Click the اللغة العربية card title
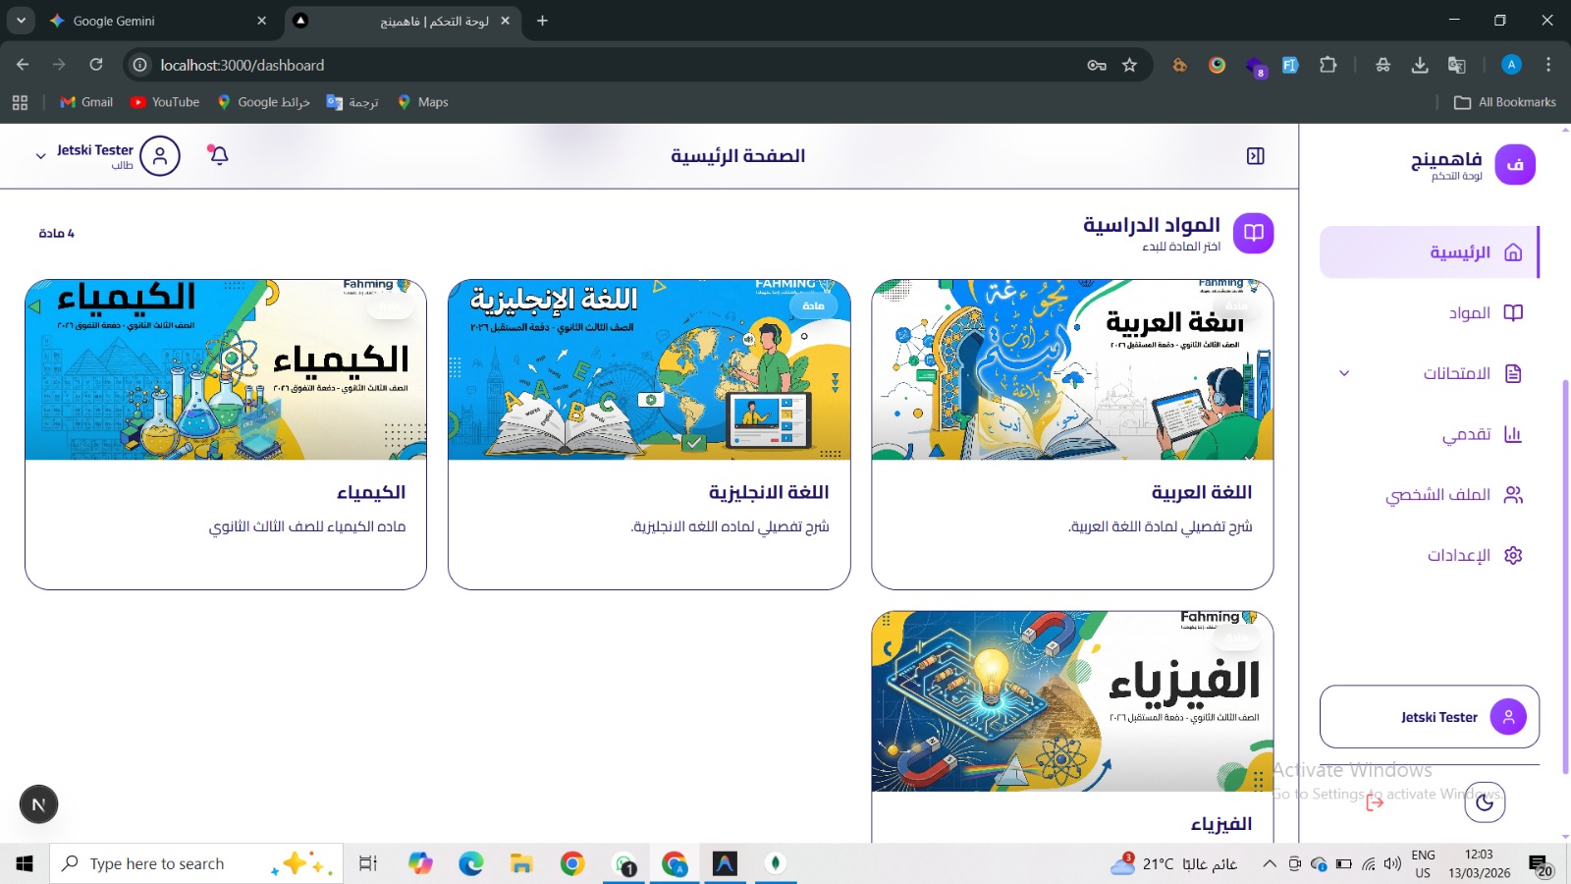The image size is (1571, 884). [x=1202, y=492]
